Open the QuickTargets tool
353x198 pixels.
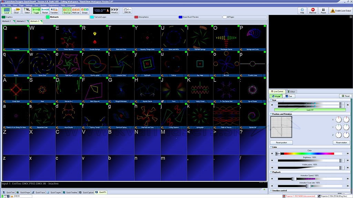click(x=54, y=192)
